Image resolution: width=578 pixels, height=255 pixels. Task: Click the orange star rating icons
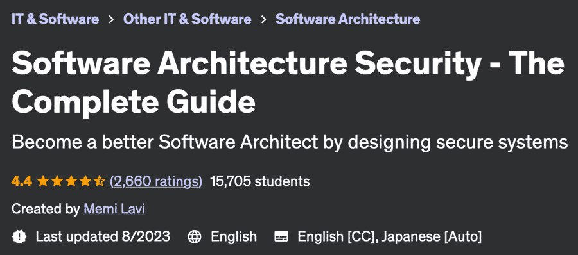pos(71,181)
